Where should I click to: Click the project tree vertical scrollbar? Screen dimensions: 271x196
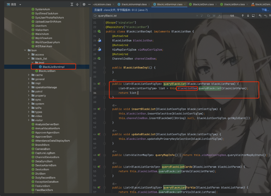[x=91, y=84]
